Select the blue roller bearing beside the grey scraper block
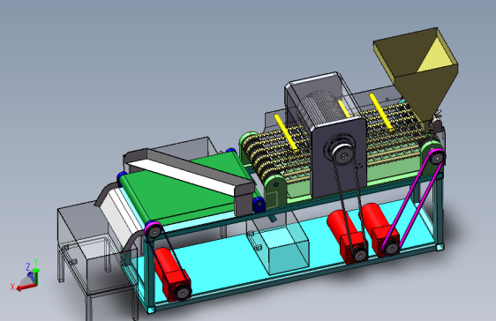496x321 pixels. [259, 205]
